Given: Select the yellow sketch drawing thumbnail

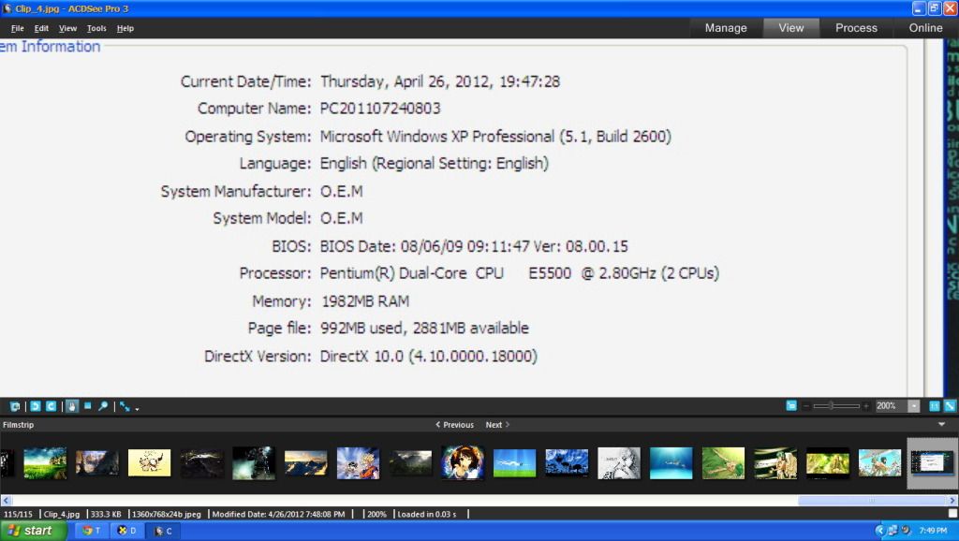Looking at the screenshot, I should coord(149,462).
